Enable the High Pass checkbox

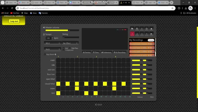(x=70, y=48)
